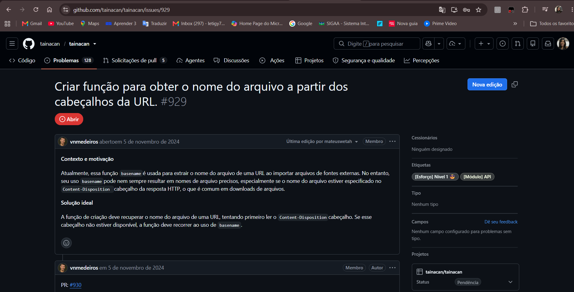Screen dimensions: 574x292
Task: Click the GitHub Octocat logo
Action: click(29, 44)
